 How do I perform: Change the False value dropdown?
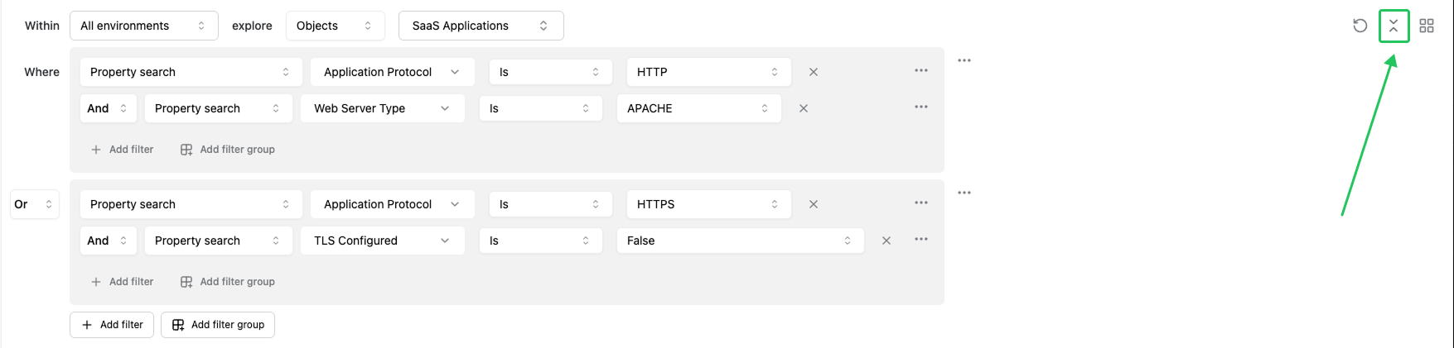(740, 241)
